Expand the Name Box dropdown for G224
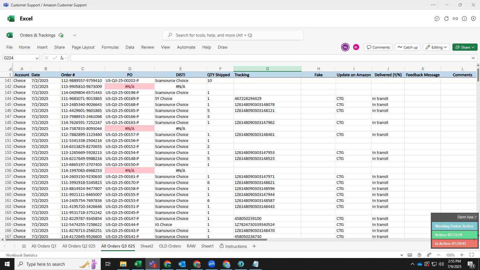This screenshot has width=480, height=270. (37, 58)
